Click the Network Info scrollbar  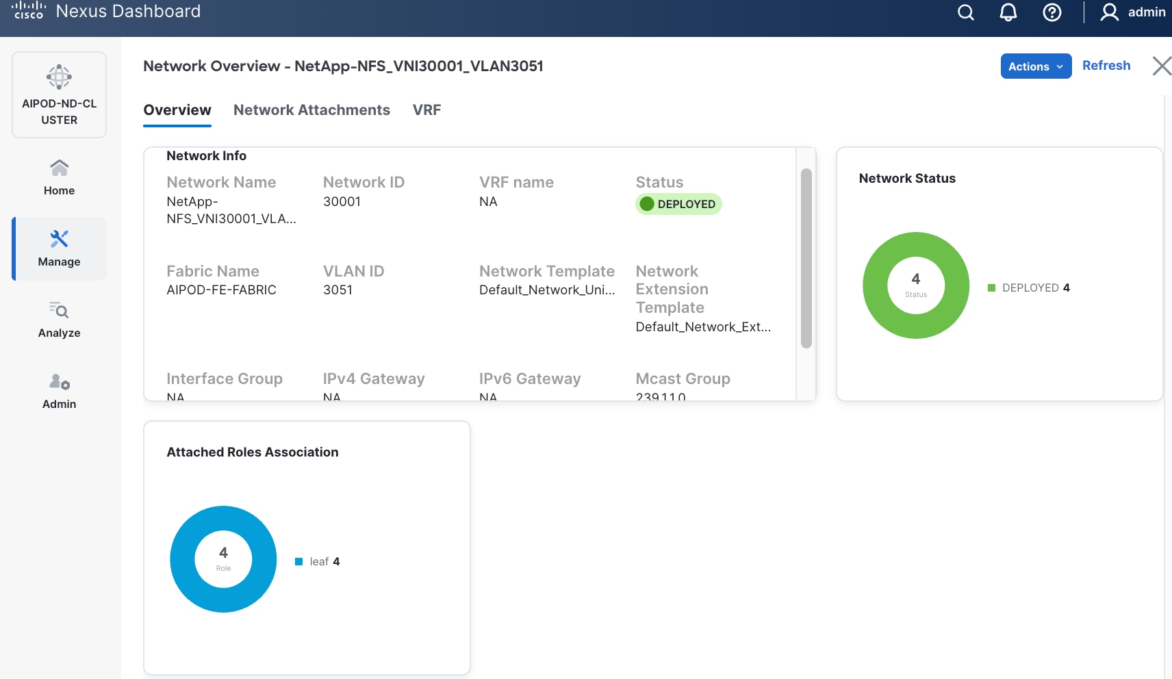click(806, 258)
